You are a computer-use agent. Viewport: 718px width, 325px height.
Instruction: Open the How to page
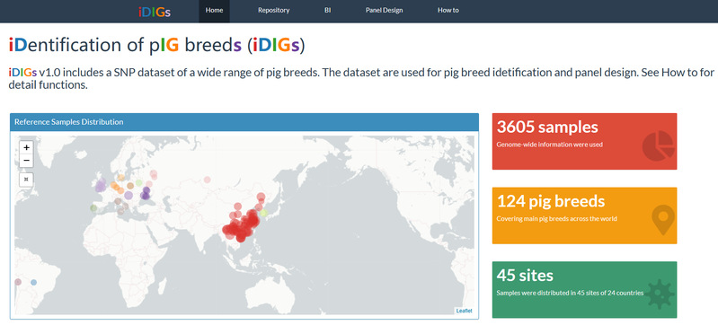click(448, 11)
